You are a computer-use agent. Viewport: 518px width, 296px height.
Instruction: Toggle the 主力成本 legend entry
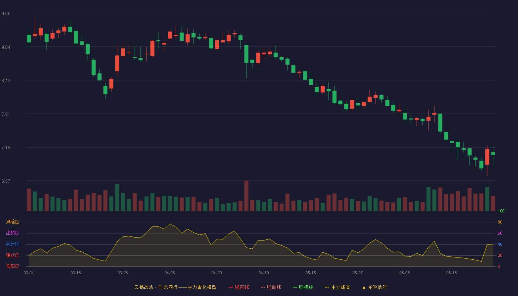pos(337,287)
